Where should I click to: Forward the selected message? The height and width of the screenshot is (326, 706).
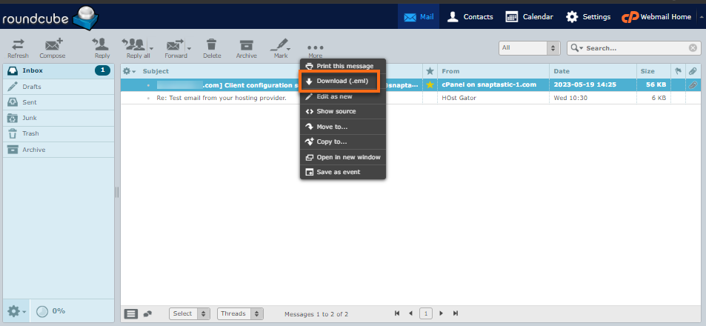174,48
